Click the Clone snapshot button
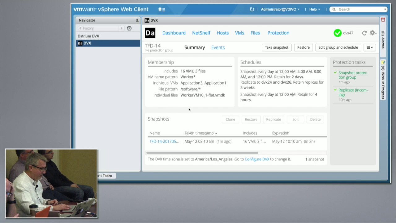Viewport: 396px width, 223px height. click(230, 120)
